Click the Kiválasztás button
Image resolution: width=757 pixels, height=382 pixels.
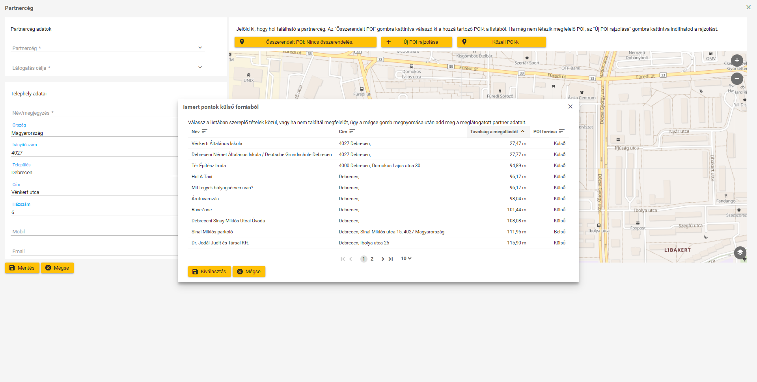click(209, 272)
